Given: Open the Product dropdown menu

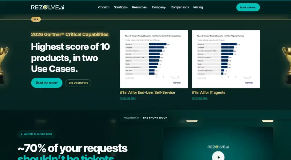Looking at the screenshot, I should tap(104, 7).
